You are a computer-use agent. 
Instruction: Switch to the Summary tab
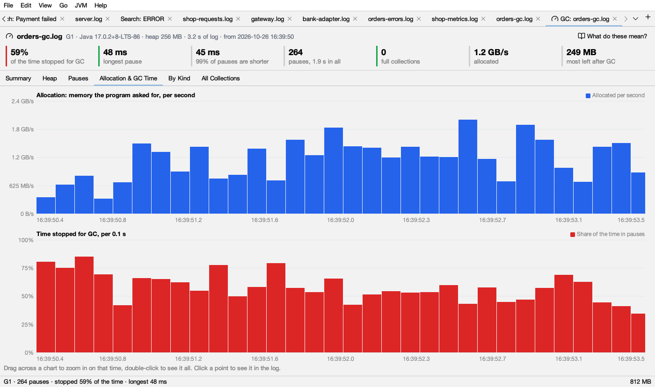18,78
